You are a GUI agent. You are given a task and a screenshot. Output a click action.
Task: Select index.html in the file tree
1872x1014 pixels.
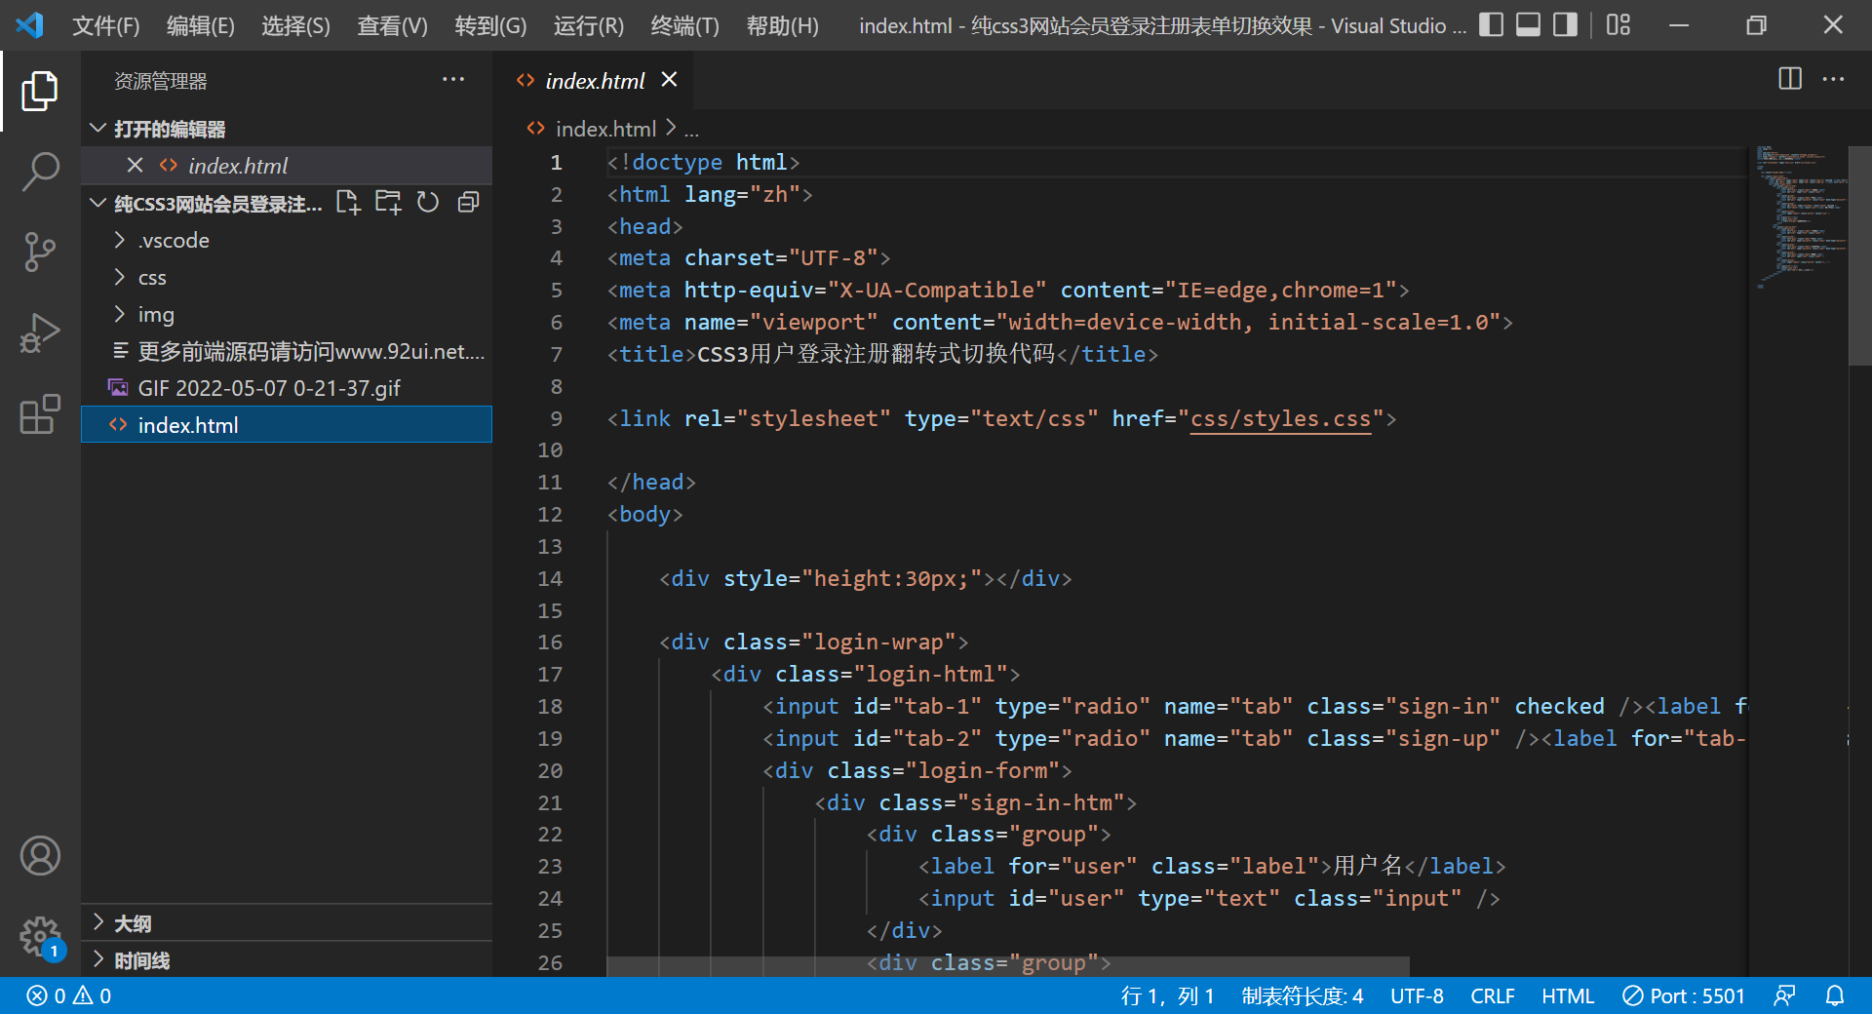click(x=287, y=425)
